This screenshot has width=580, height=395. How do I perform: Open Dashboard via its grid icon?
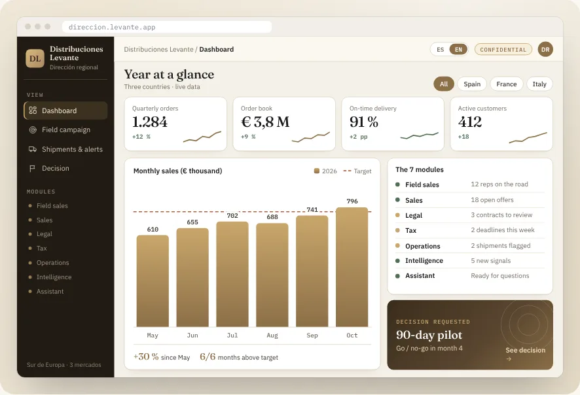(x=33, y=111)
